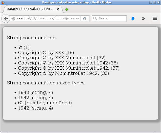Open the Firefox hamburger menu

pos(155,18)
